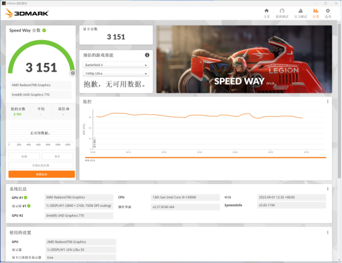
Task: Open the three-dot menu of system info panel
Action: click(328, 189)
